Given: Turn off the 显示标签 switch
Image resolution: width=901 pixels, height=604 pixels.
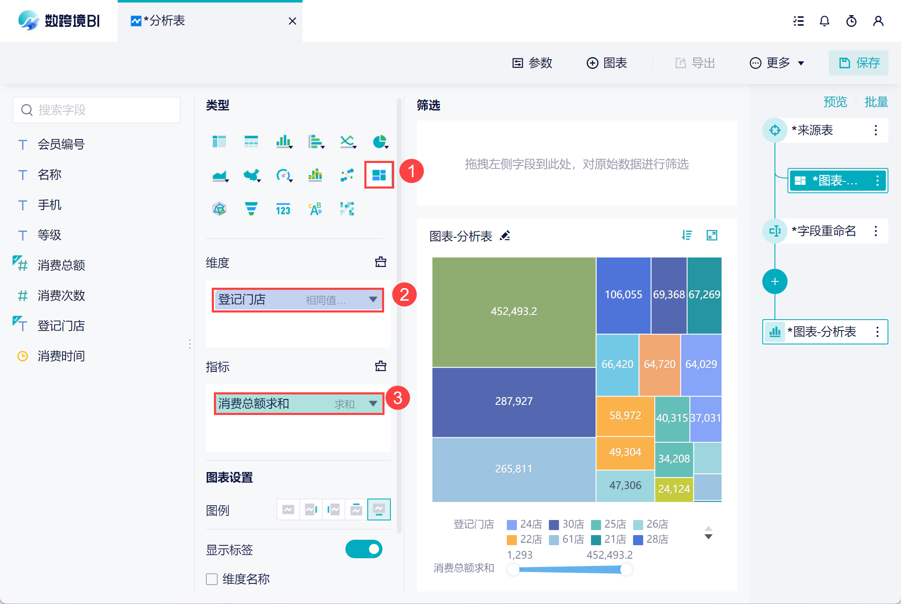Looking at the screenshot, I should coord(364,549).
